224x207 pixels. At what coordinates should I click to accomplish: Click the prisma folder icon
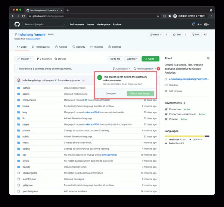19,131
